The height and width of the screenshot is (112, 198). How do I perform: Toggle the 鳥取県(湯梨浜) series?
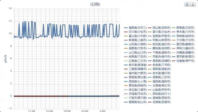tap(159, 69)
